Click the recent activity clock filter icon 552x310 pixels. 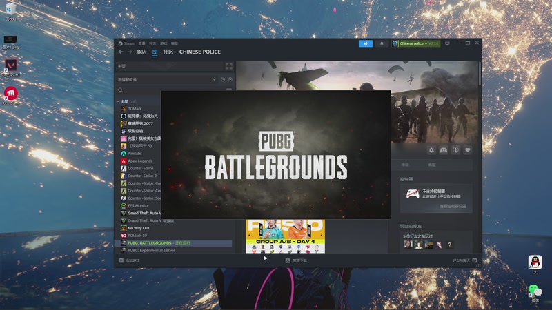click(x=223, y=79)
